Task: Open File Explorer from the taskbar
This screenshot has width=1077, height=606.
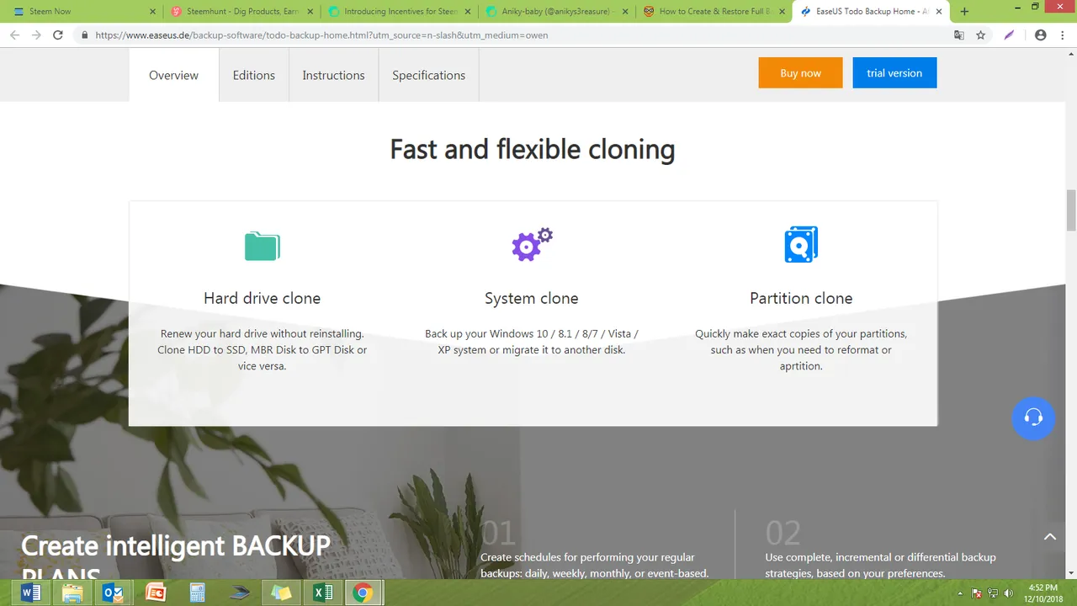Action: coord(72,593)
